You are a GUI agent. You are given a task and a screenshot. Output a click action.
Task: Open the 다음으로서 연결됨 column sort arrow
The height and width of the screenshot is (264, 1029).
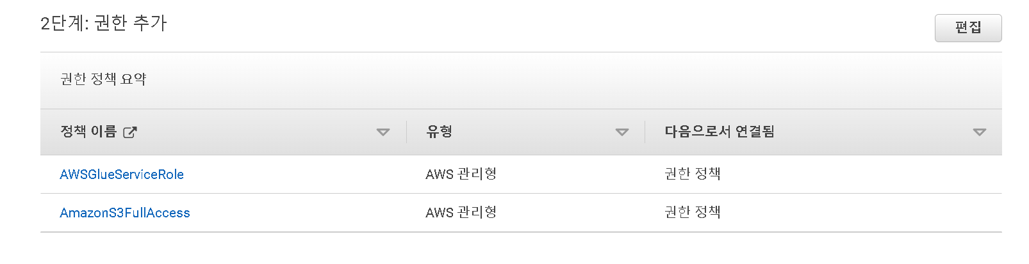[x=979, y=132]
